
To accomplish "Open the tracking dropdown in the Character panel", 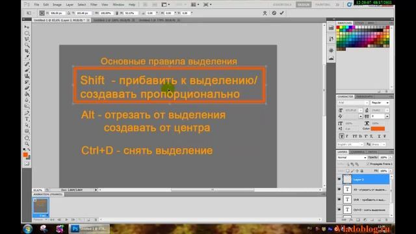I will 387,116.
